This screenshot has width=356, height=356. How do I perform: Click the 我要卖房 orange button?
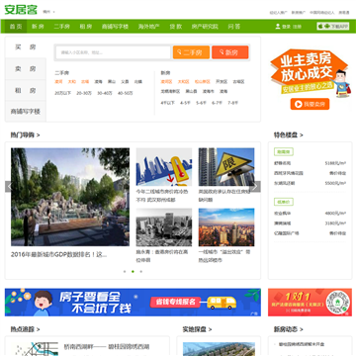click(x=310, y=104)
